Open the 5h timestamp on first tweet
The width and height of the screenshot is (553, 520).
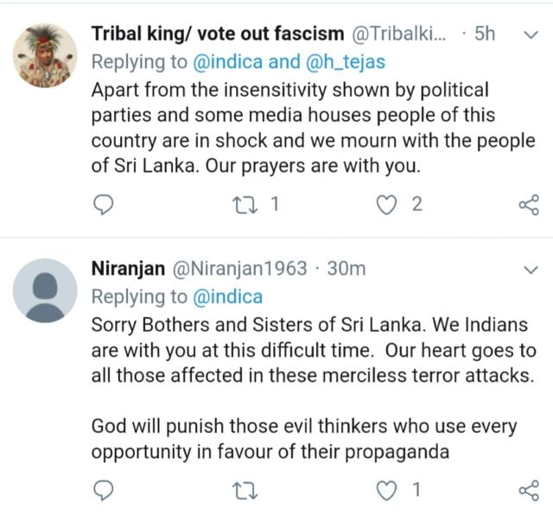pos(485,35)
